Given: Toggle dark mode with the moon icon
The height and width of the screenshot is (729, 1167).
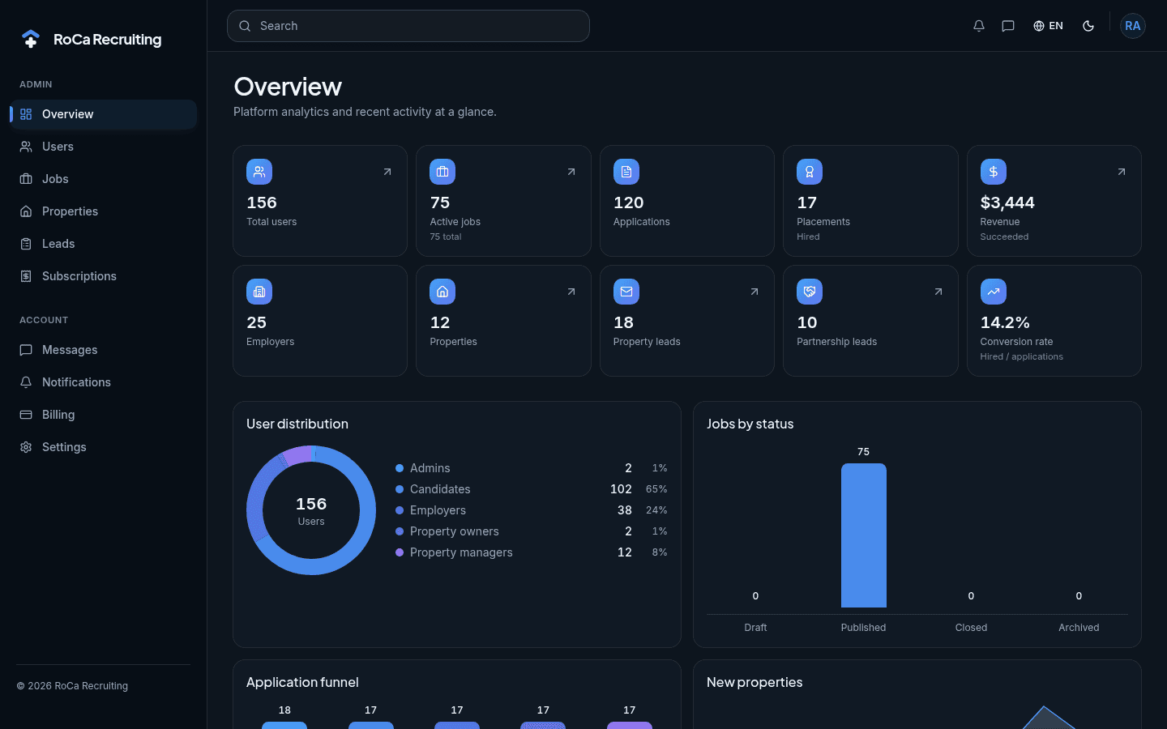Looking at the screenshot, I should pyautogui.click(x=1088, y=26).
